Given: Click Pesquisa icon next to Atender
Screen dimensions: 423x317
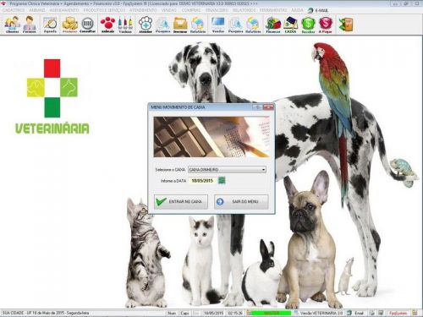Looking at the screenshot, I should click(x=162, y=25).
